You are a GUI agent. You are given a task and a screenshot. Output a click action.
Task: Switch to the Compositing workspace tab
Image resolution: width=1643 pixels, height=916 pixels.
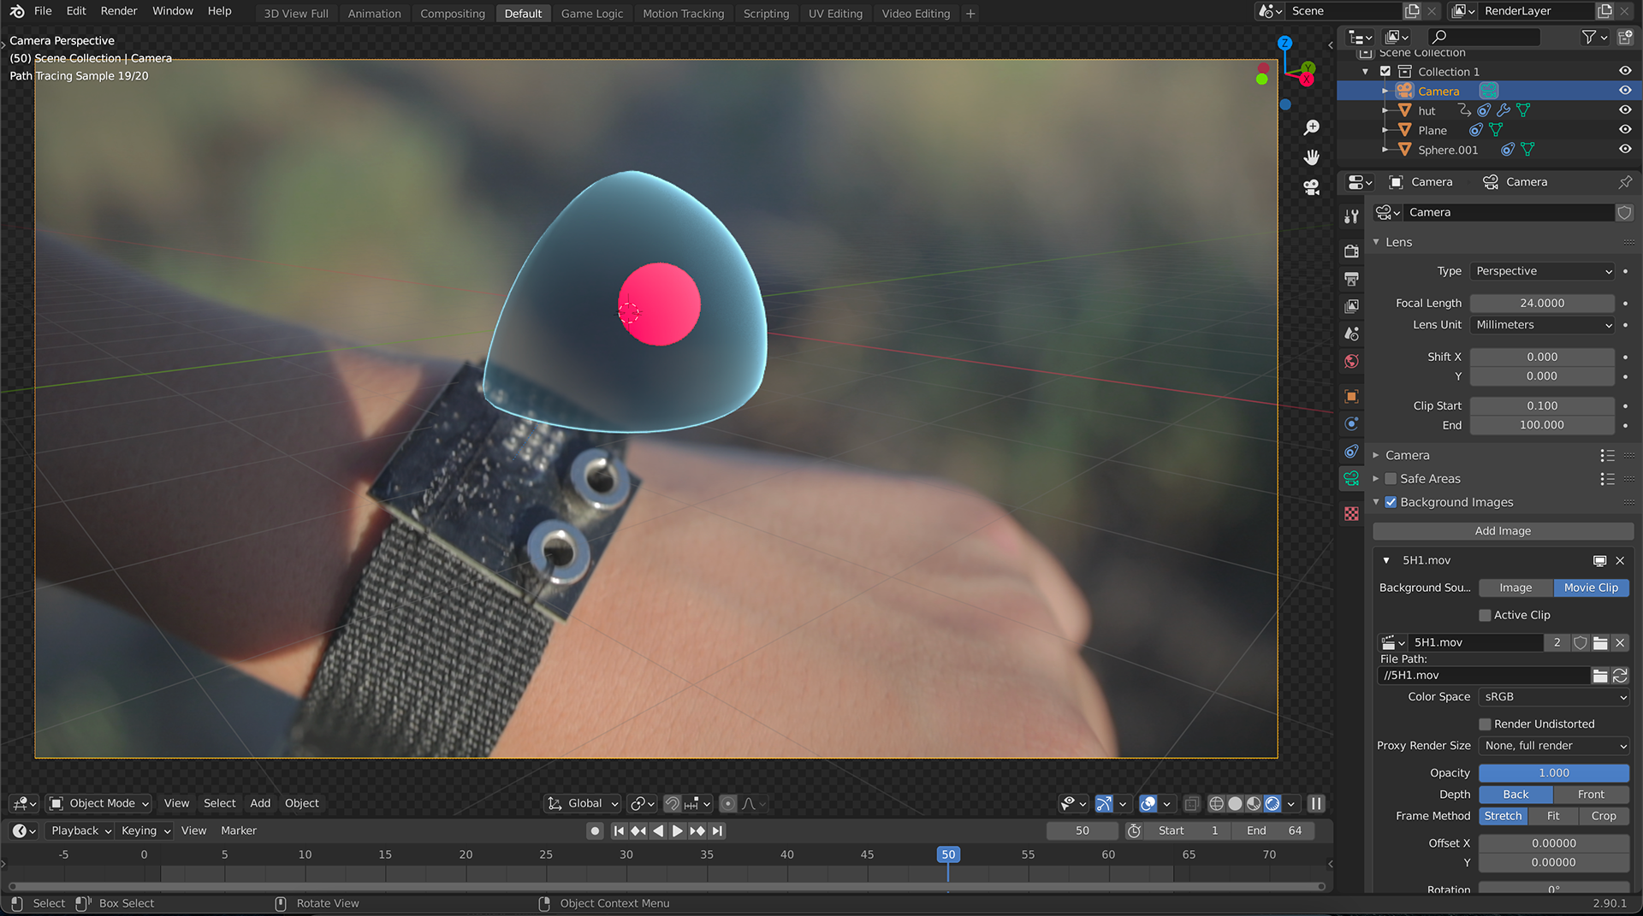453,14
